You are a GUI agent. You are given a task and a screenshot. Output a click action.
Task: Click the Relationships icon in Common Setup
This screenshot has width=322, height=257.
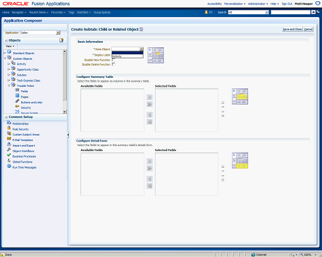(x=9, y=122)
